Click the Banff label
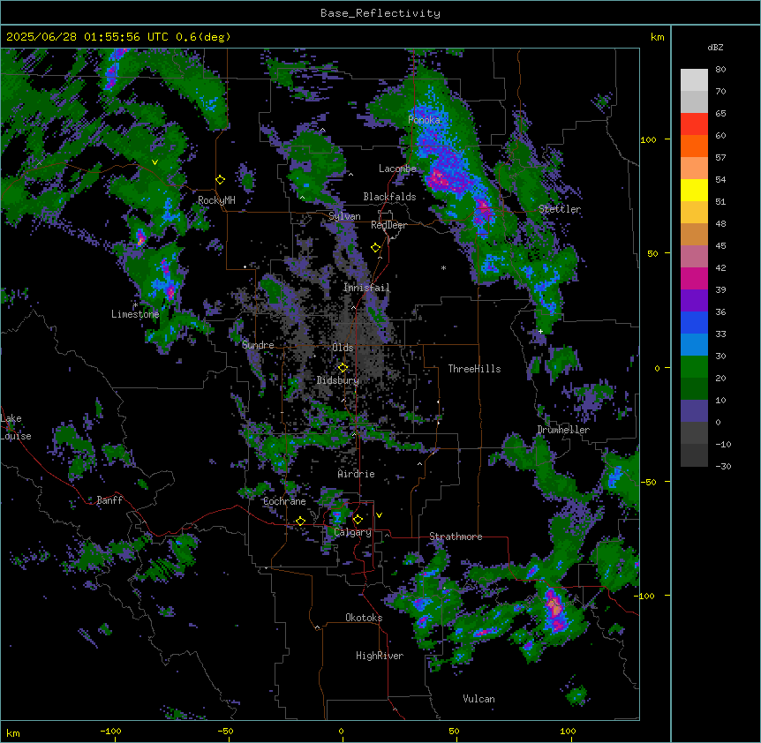The image size is (761, 743). pyautogui.click(x=109, y=500)
